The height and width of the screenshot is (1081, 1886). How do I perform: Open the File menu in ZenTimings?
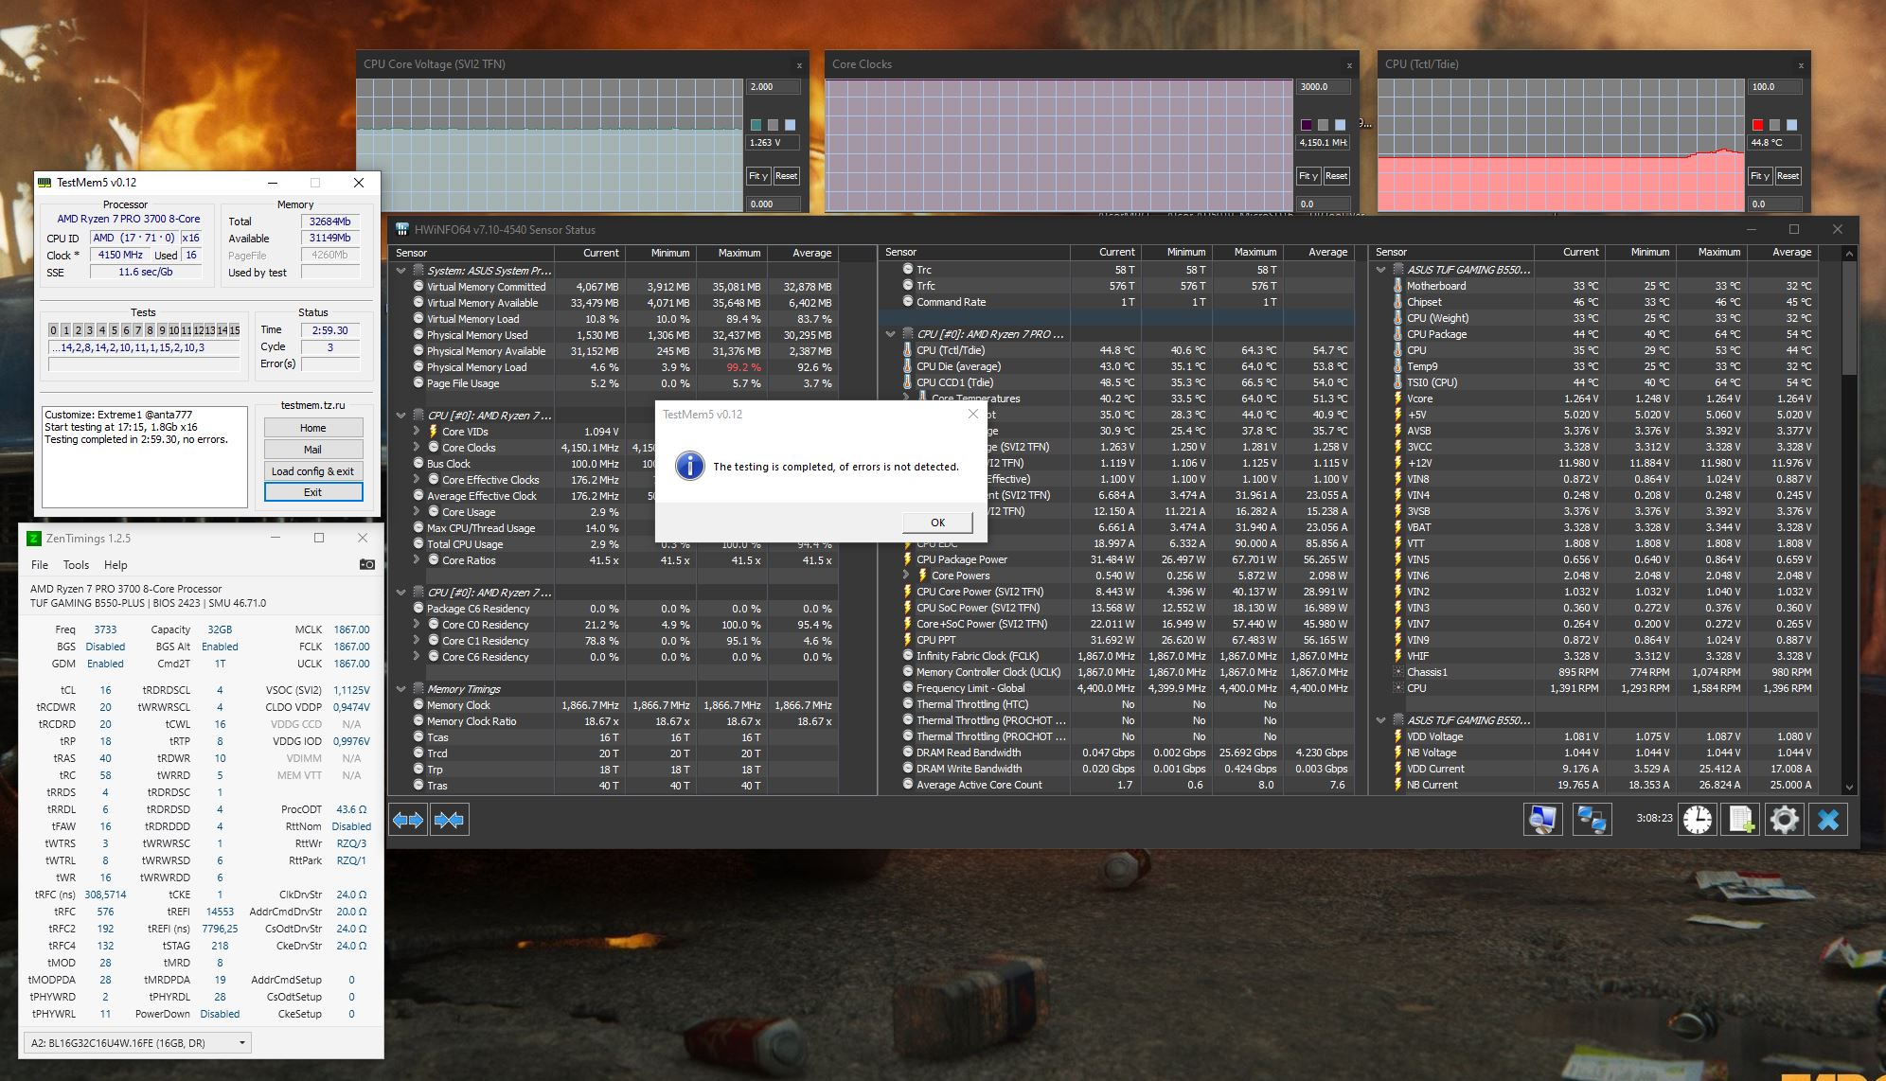click(x=40, y=565)
